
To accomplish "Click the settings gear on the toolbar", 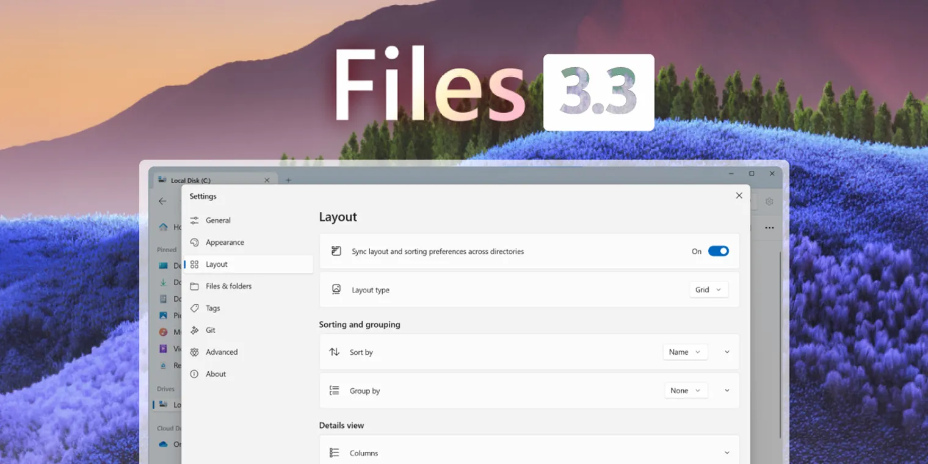I will pyautogui.click(x=769, y=201).
